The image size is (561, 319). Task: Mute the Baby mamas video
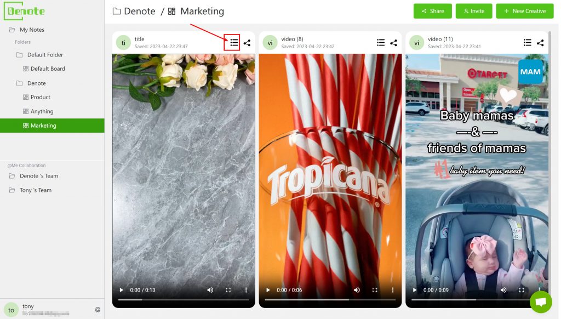pos(504,290)
